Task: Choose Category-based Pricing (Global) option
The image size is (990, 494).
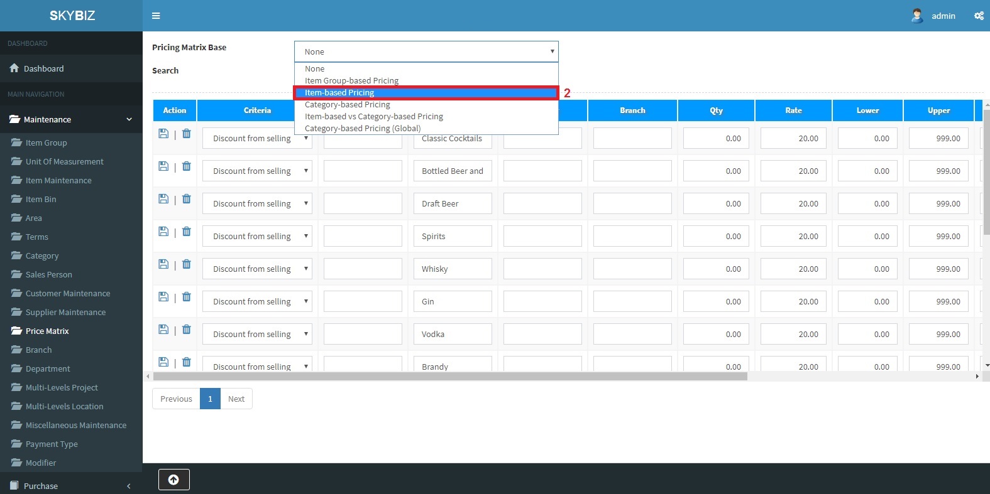Action: tap(363, 129)
